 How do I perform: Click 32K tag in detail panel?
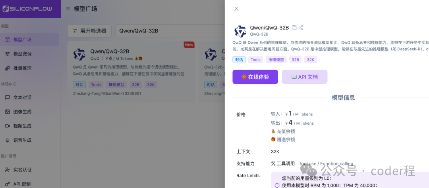click(311, 60)
